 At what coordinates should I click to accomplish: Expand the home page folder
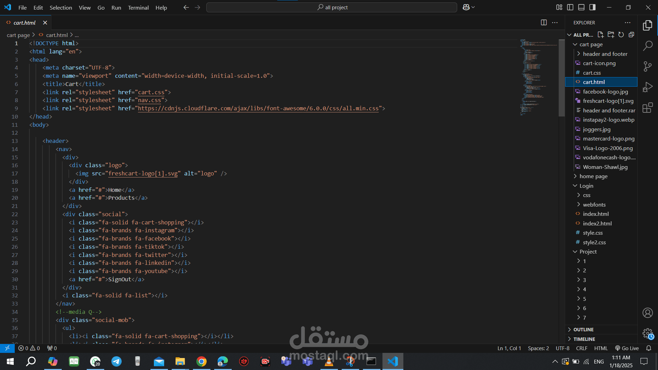coord(593,176)
